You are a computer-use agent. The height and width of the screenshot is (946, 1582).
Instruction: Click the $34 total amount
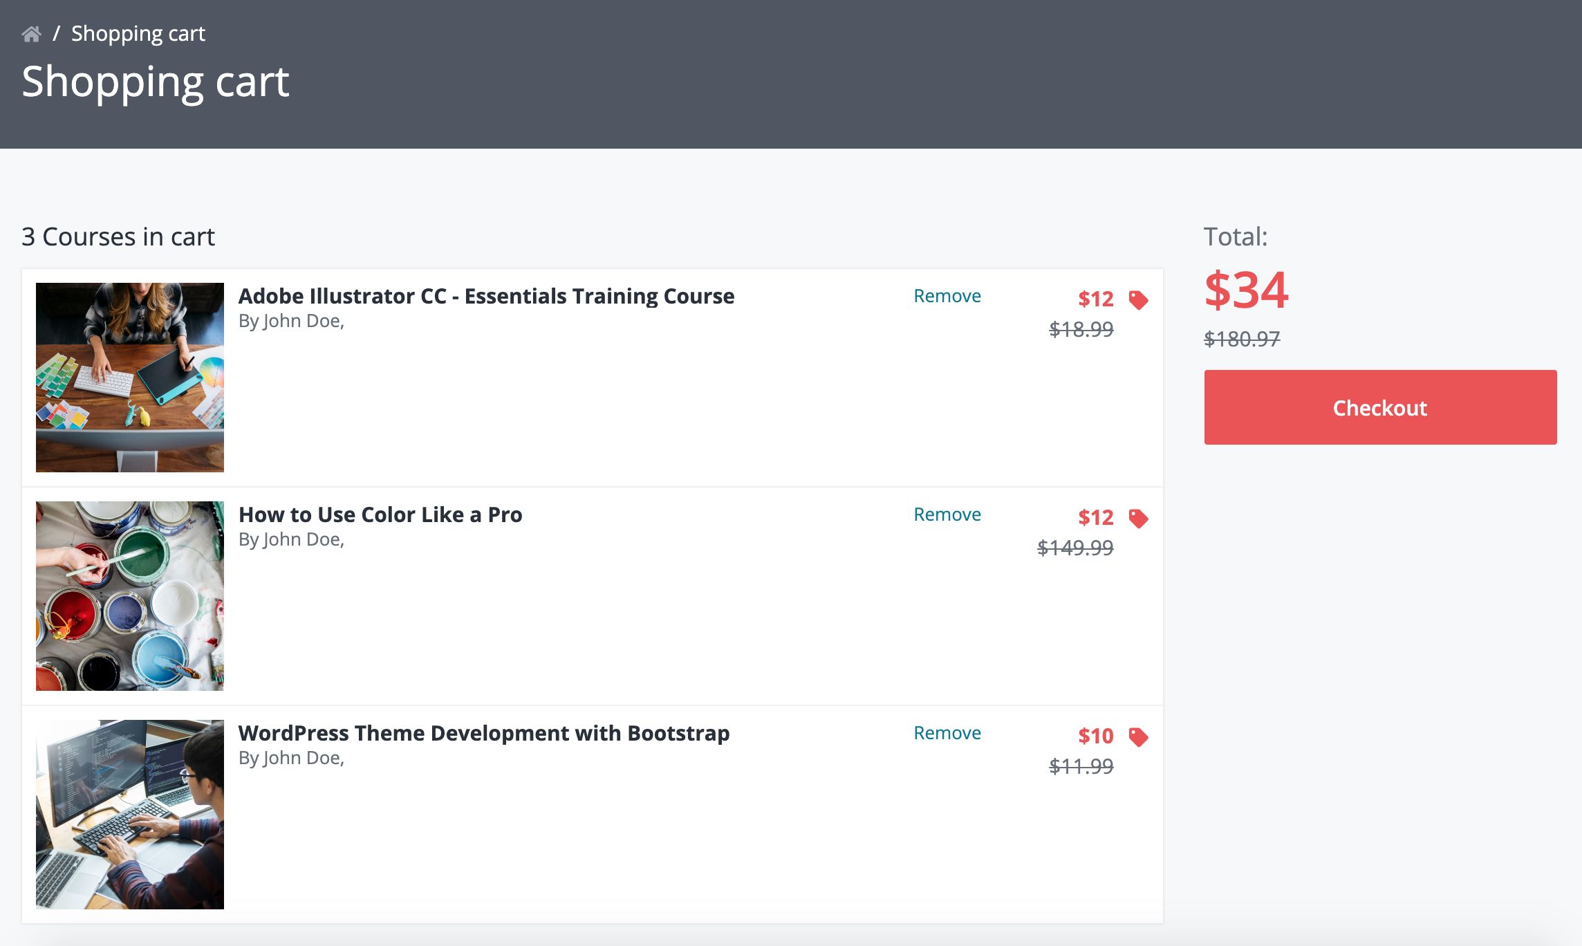point(1246,290)
